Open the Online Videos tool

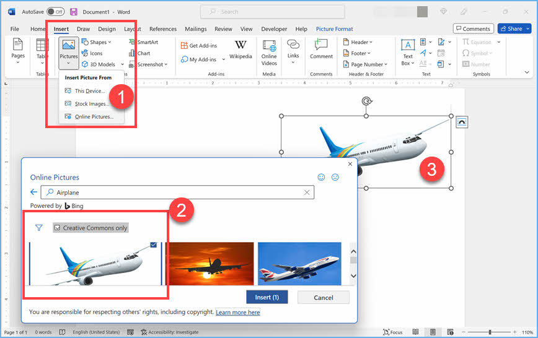269,51
